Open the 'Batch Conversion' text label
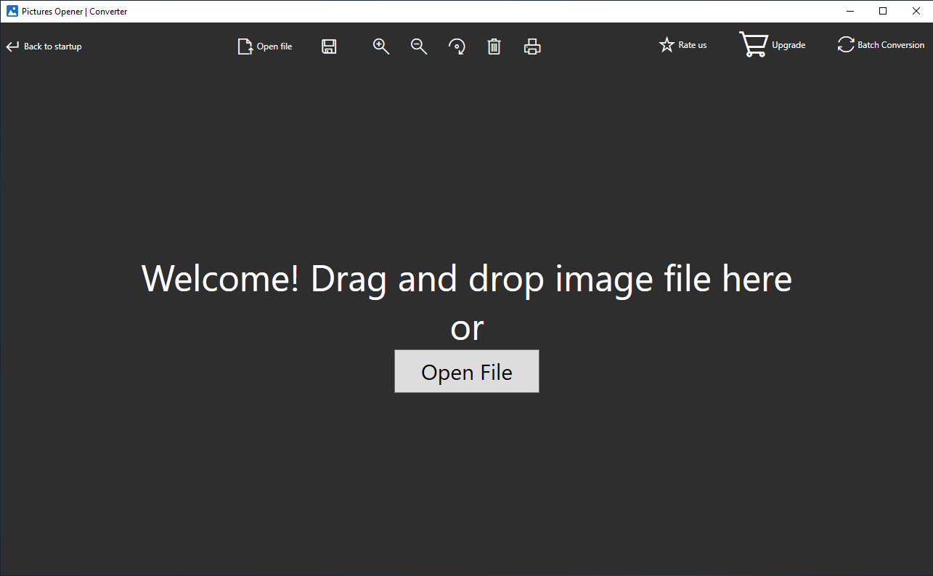Screen dimensions: 933x576 coord(891,45)
